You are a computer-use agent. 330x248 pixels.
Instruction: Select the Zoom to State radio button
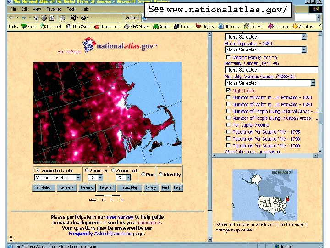point(38,170)
